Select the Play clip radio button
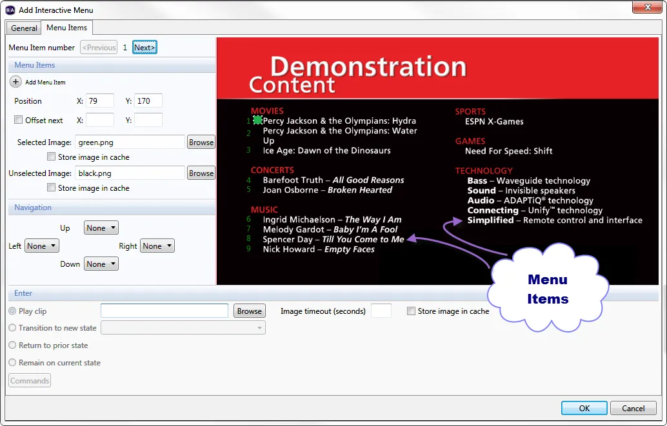This screenshot has height=426, width=667. click(12, 311)
